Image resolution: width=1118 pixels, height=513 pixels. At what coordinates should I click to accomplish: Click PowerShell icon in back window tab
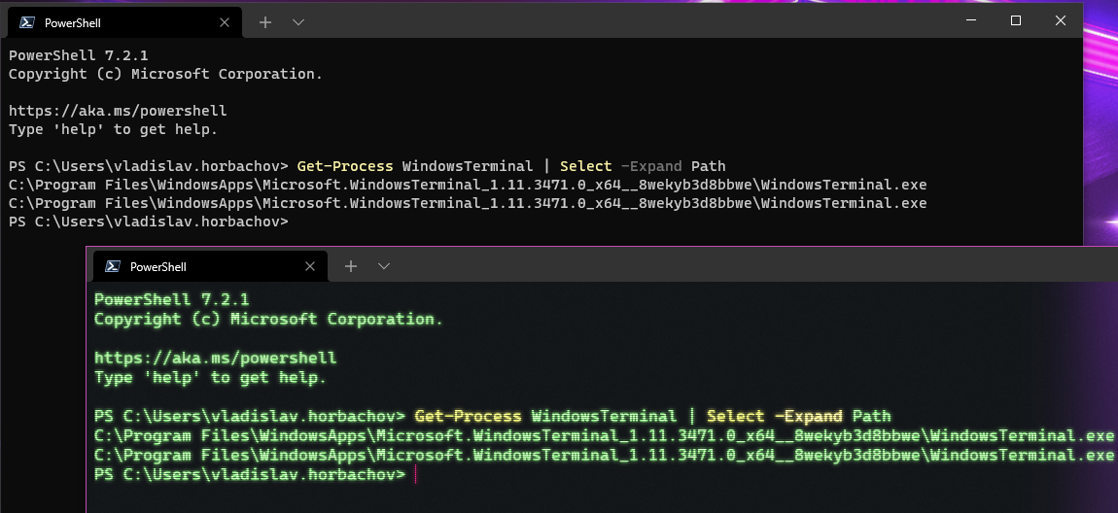(27, 22)
